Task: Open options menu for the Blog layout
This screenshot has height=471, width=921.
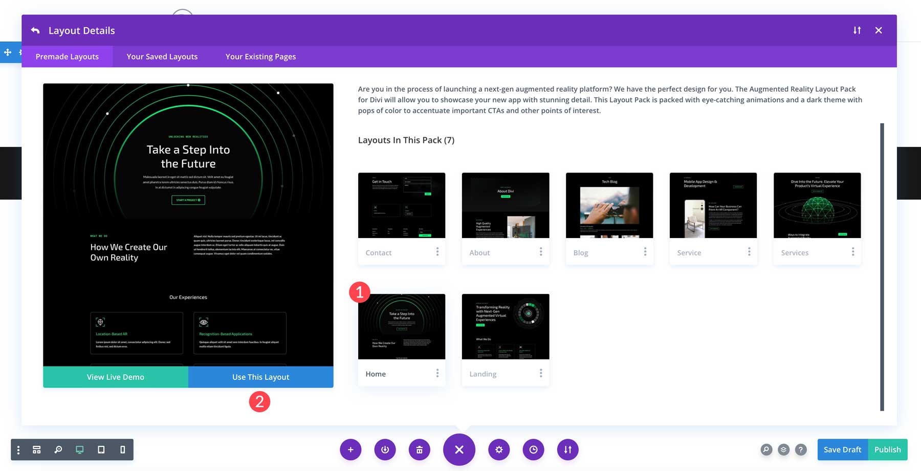Action: [x=645, y=252]
